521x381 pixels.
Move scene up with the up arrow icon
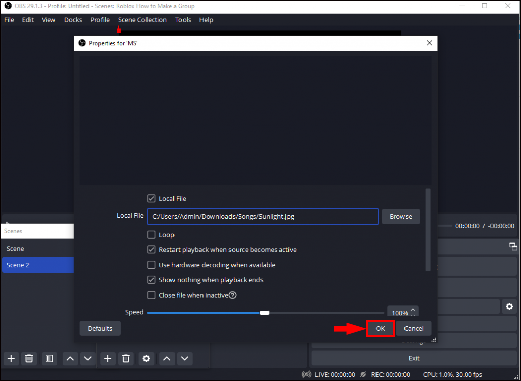pyautogui.click(x=70, y=358)
